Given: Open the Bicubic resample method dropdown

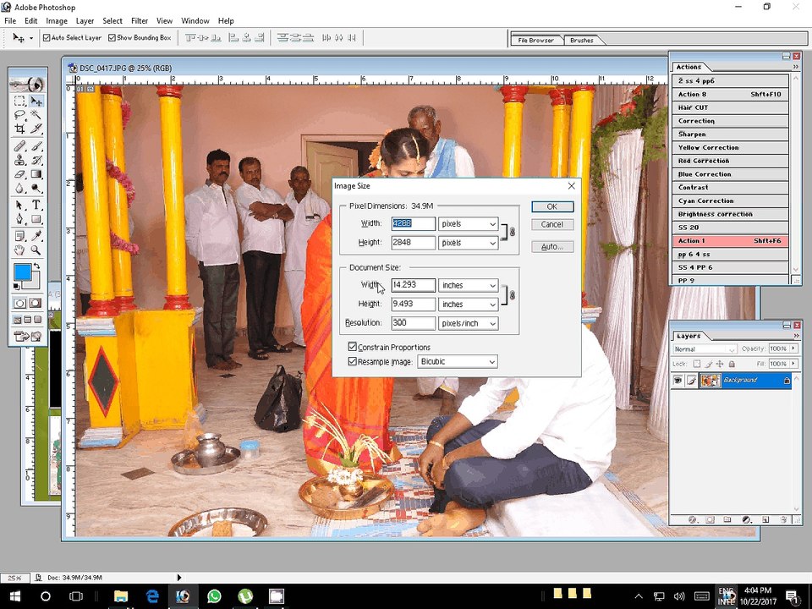Looking at the screenshot, I should click(458, 361).
